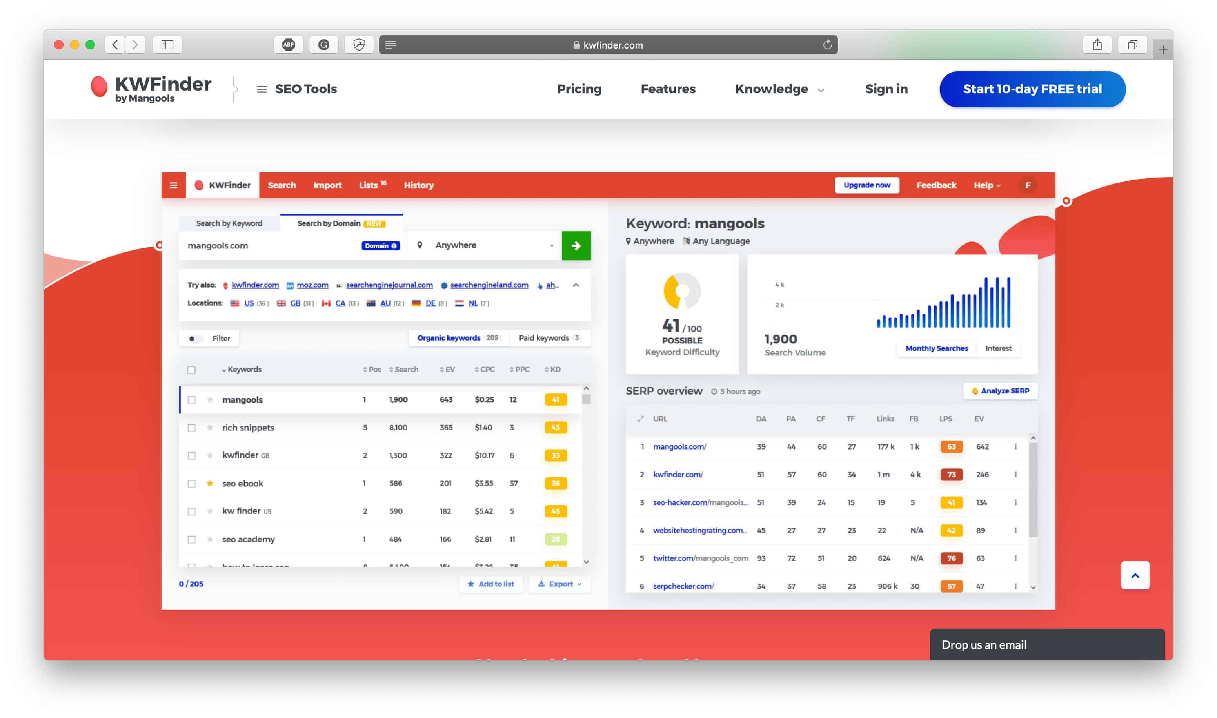The image size is (1217, 718).
Task: Select all keywords header checkbox
Action: (x=192, y=370)
